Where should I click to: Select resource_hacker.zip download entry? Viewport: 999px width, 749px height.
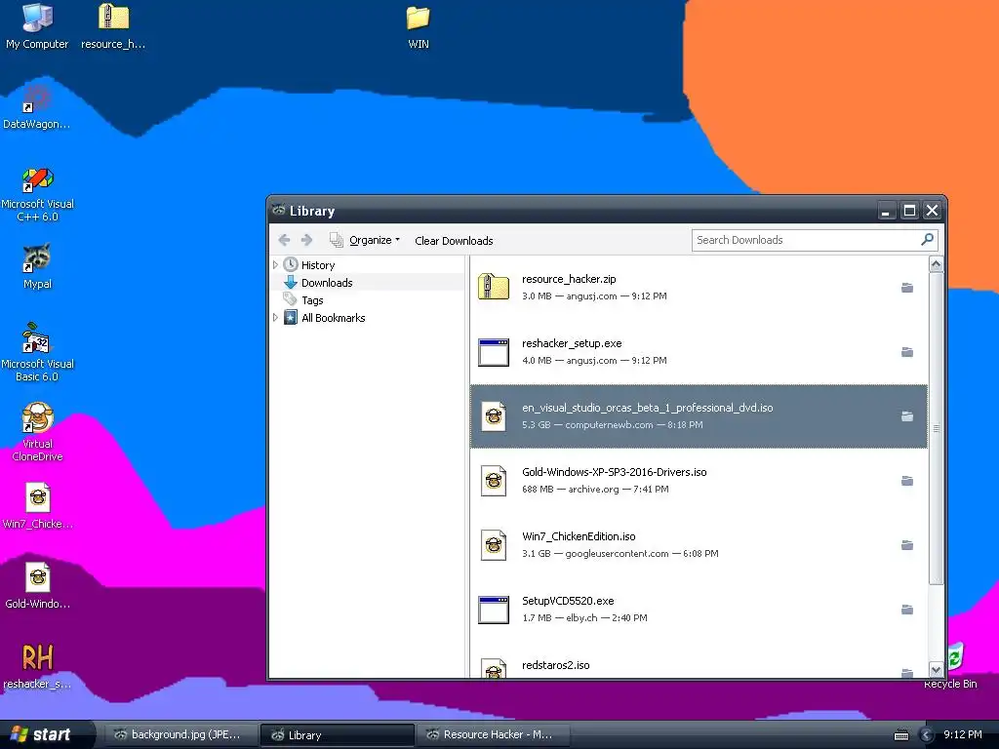point(699,288)
